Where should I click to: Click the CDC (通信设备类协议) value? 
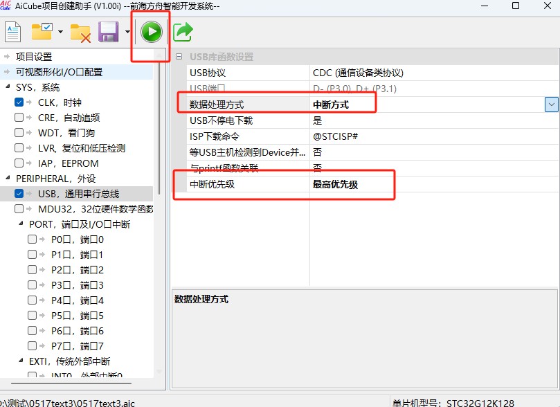click(x=358, y=73)
